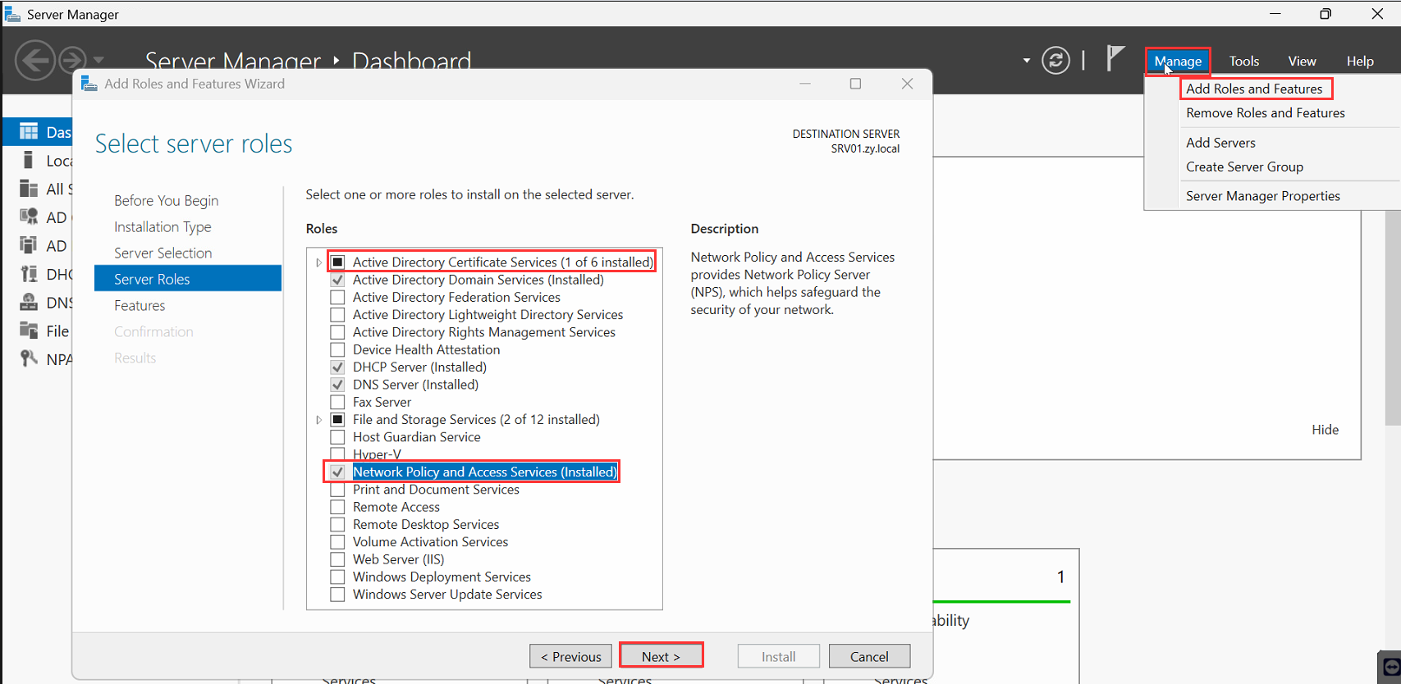Maximize the Add Roles and Features Wizard
The width and height of the screenshot is (1401, 684).
click(855, 84)
